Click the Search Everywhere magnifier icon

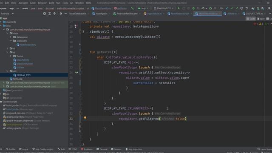[269, 8]
